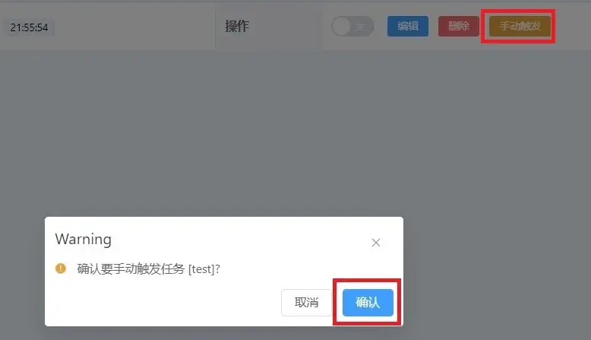The height and width of the screenshot is (340, 591).
Task: Cancel the warning dialog with 取消
Action: coord(306,302)
